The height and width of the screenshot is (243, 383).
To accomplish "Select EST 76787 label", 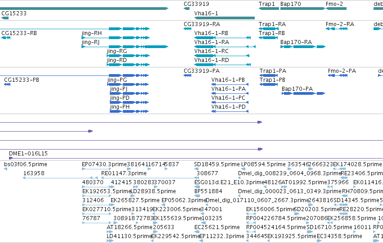I will (x=91, y=218).
